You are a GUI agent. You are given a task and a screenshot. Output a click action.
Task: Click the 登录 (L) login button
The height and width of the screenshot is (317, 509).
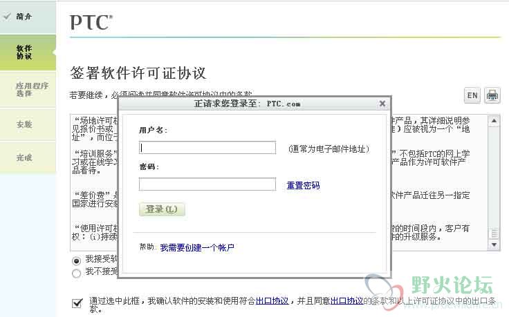click(162, 209)
